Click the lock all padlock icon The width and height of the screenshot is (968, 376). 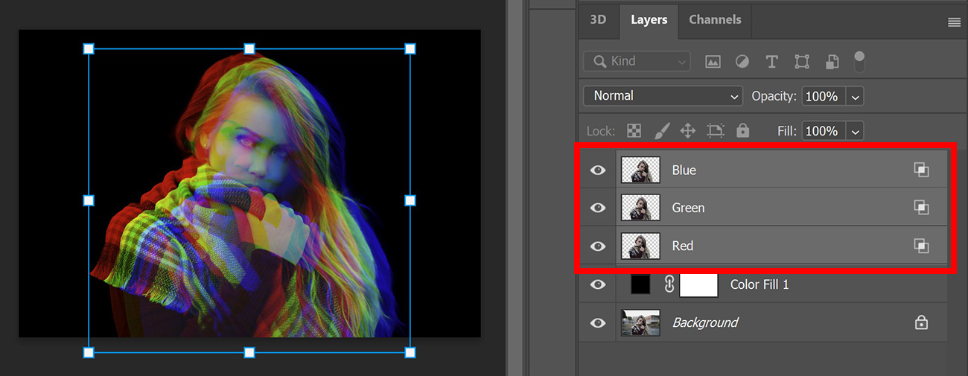click(x=742, y=131)
